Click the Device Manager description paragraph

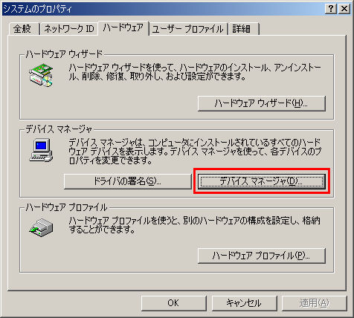pyautogui.click(x=195, y=152)
